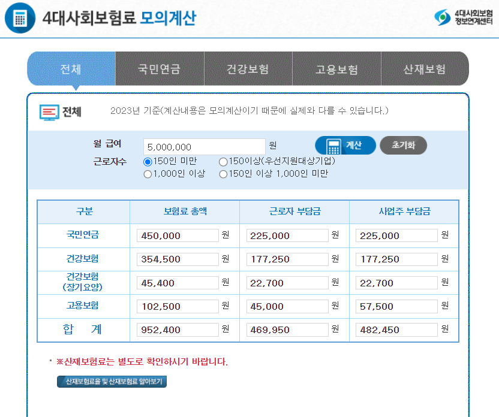Select 150이상(우선지원대상기업) radio option

tap(223, 162)
